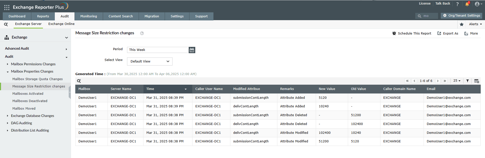Click the Period field showing This Week
The image size is (485, 158).
[158, 50]
